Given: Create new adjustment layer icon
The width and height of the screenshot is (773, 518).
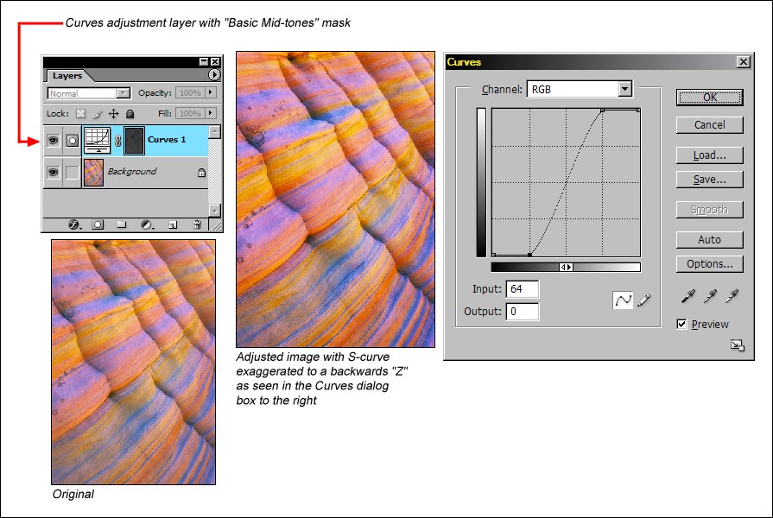Looking at the screenshot, I should coord(147,224).
